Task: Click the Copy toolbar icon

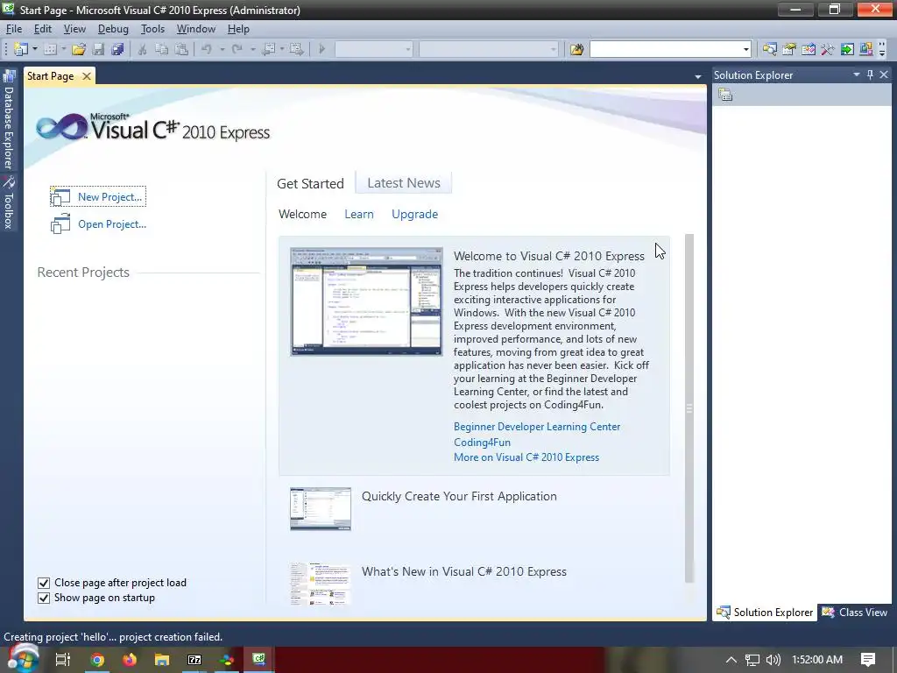Action: pos(162,49)
